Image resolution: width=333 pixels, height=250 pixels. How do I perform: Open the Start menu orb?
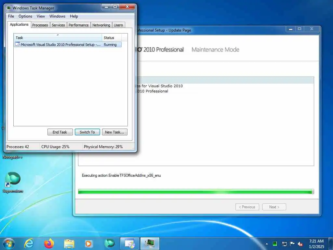coord(9,243)
